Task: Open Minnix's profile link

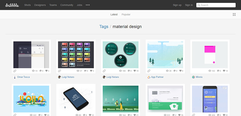Action: (199, 77)
